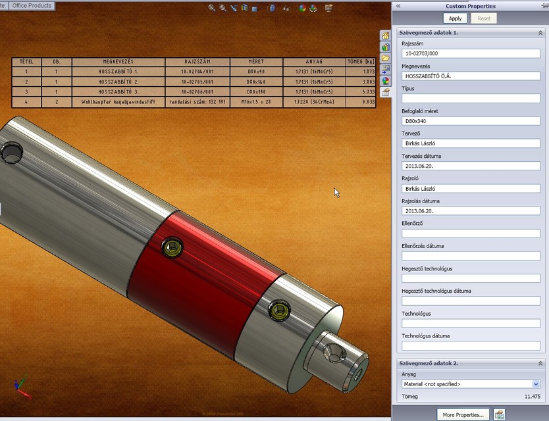Click the Apply button

coord(455,18)
